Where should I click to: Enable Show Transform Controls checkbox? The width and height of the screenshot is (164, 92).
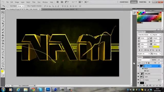pos(26,6)
